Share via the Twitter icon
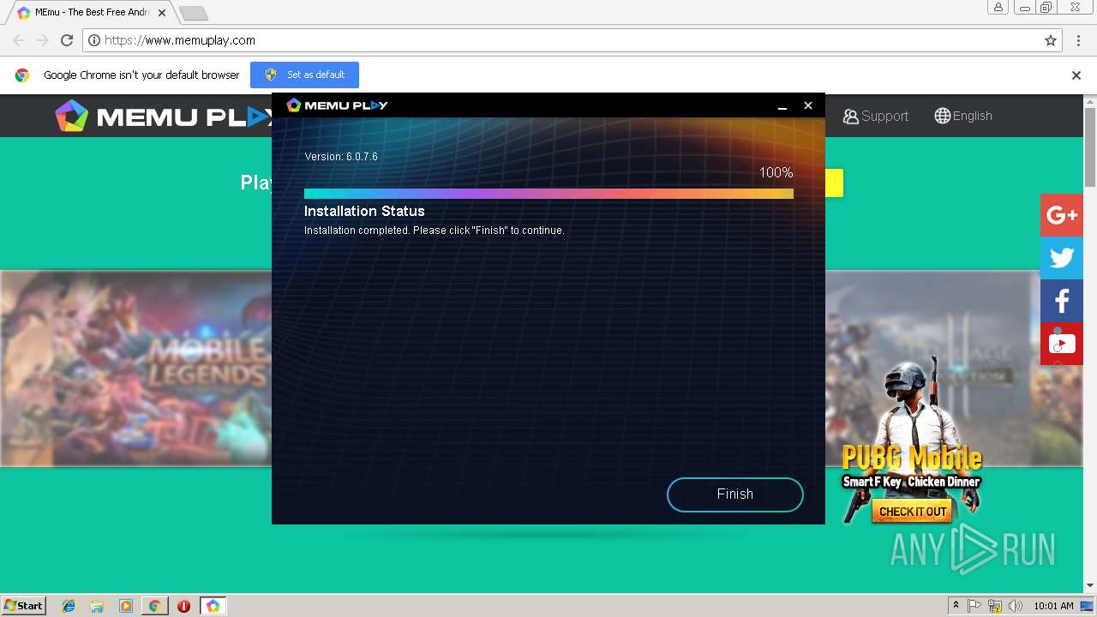This screenshot has height=617, width=1097. click(x=1062, y=258)
